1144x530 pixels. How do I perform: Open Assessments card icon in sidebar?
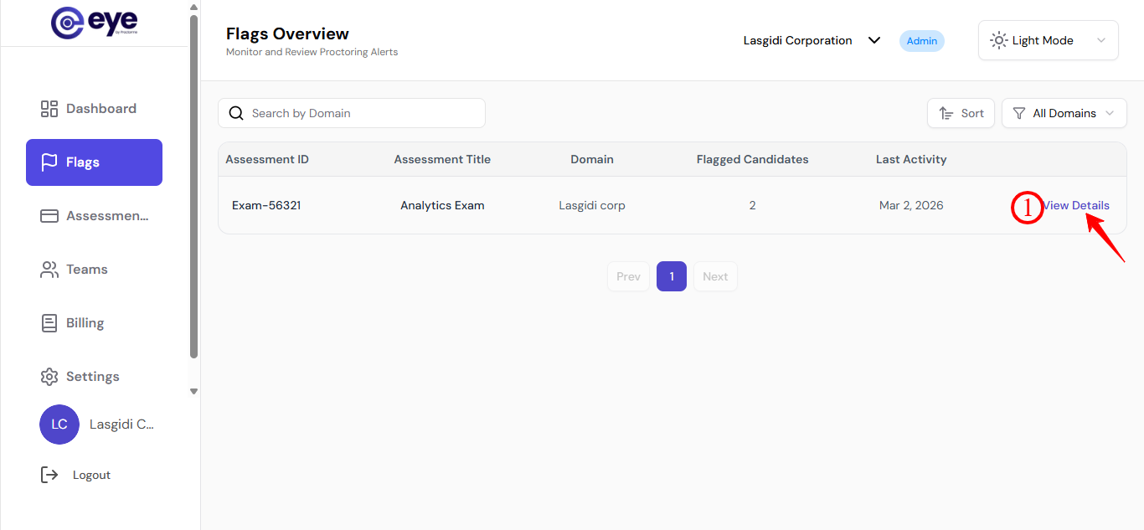(x=49, y=216)
